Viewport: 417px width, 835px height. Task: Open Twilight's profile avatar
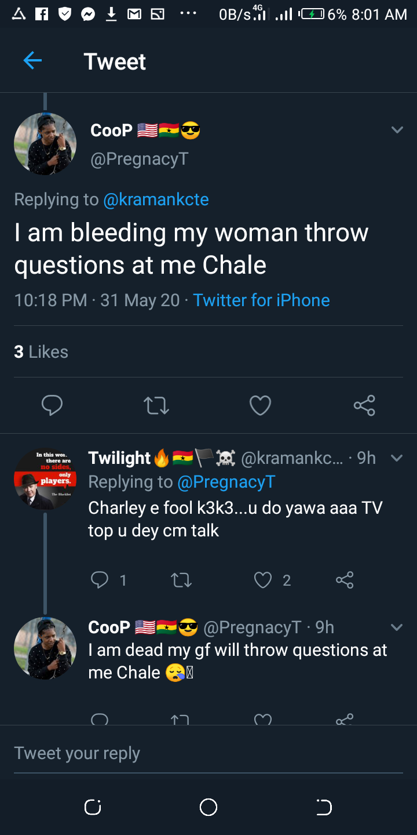(x=45, y=479)
